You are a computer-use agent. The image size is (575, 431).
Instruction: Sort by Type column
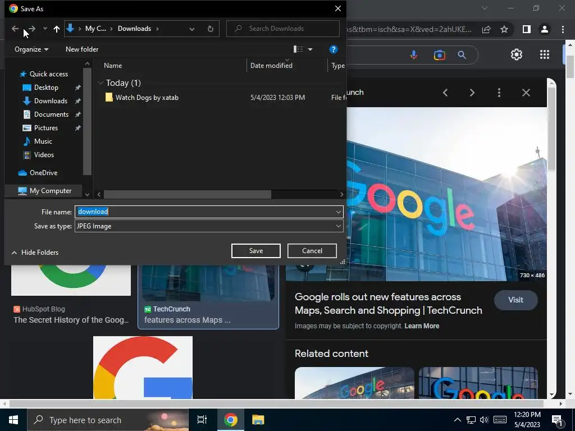click(337, 66)
